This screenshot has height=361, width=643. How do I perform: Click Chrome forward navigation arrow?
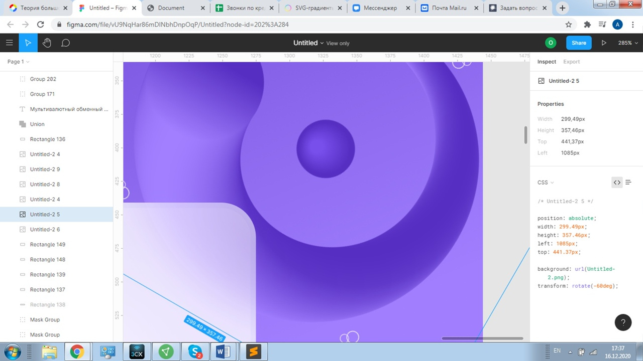pos(26,25)
